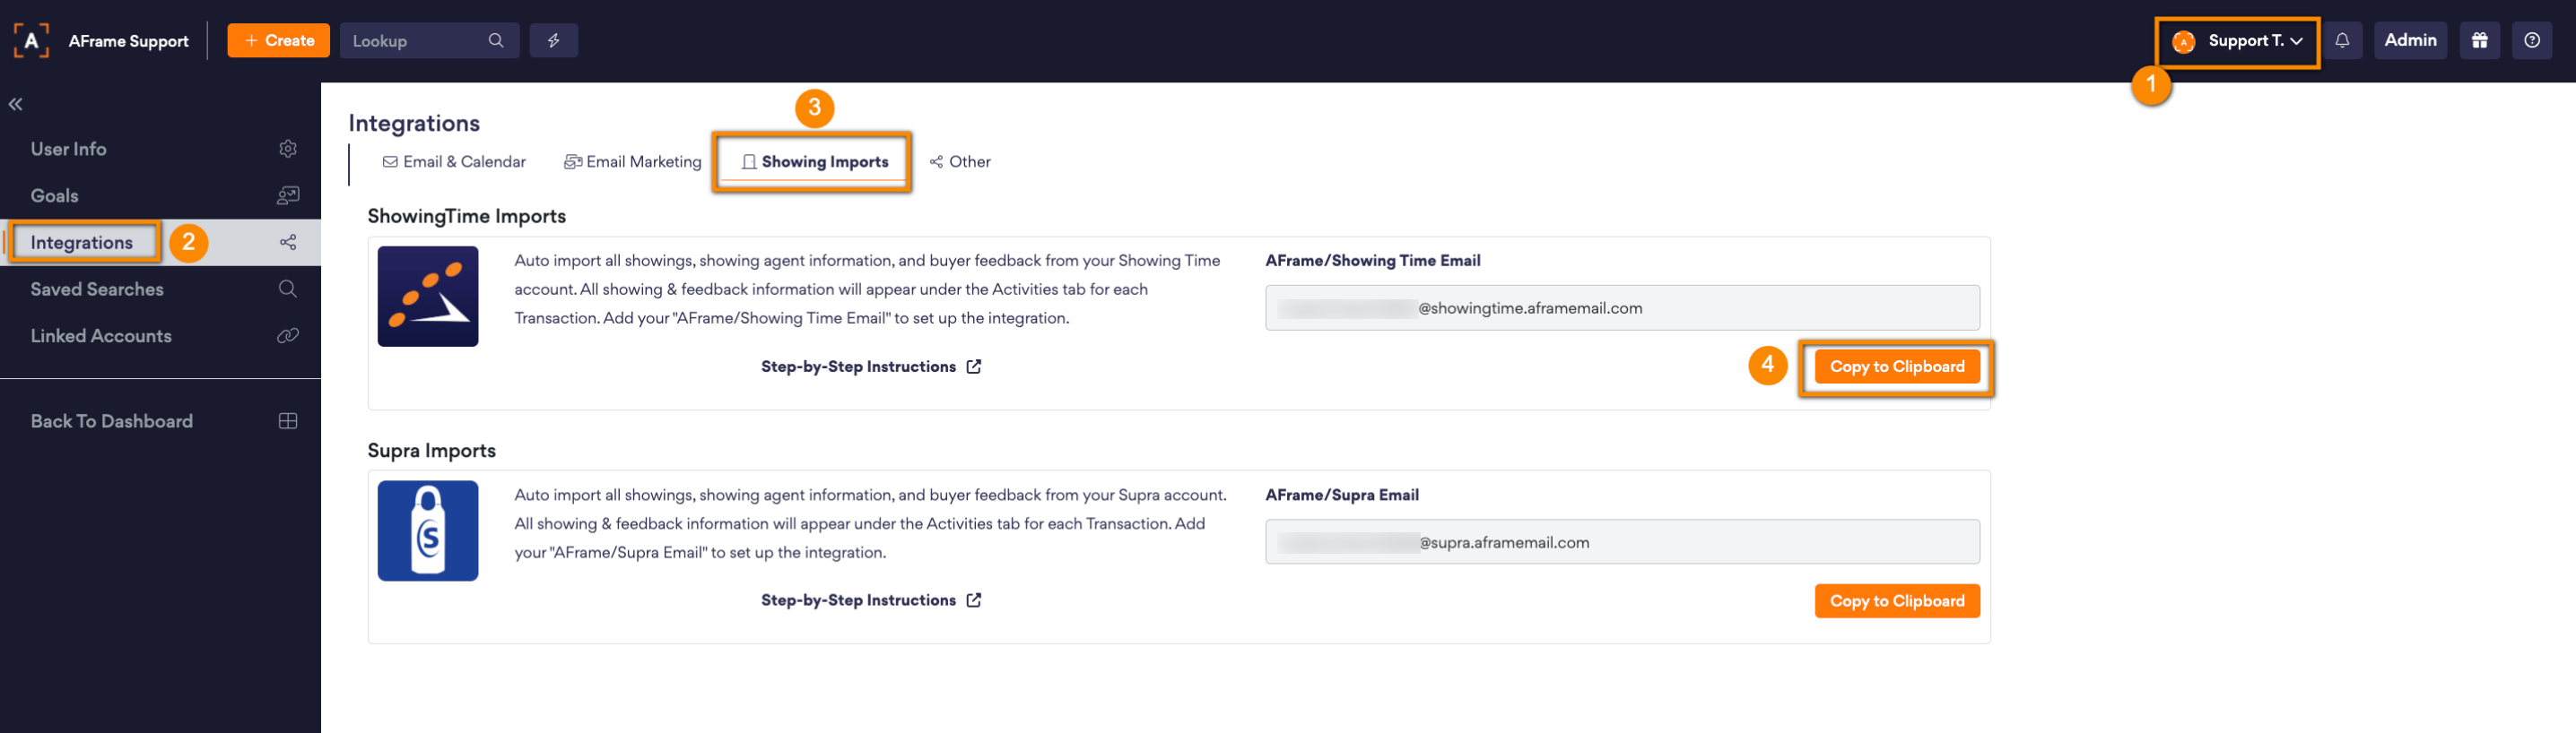Viewport: 2576px width, 733px height.
Task: Click the Linked Accounts chain icon
Action: coord(288,337)
